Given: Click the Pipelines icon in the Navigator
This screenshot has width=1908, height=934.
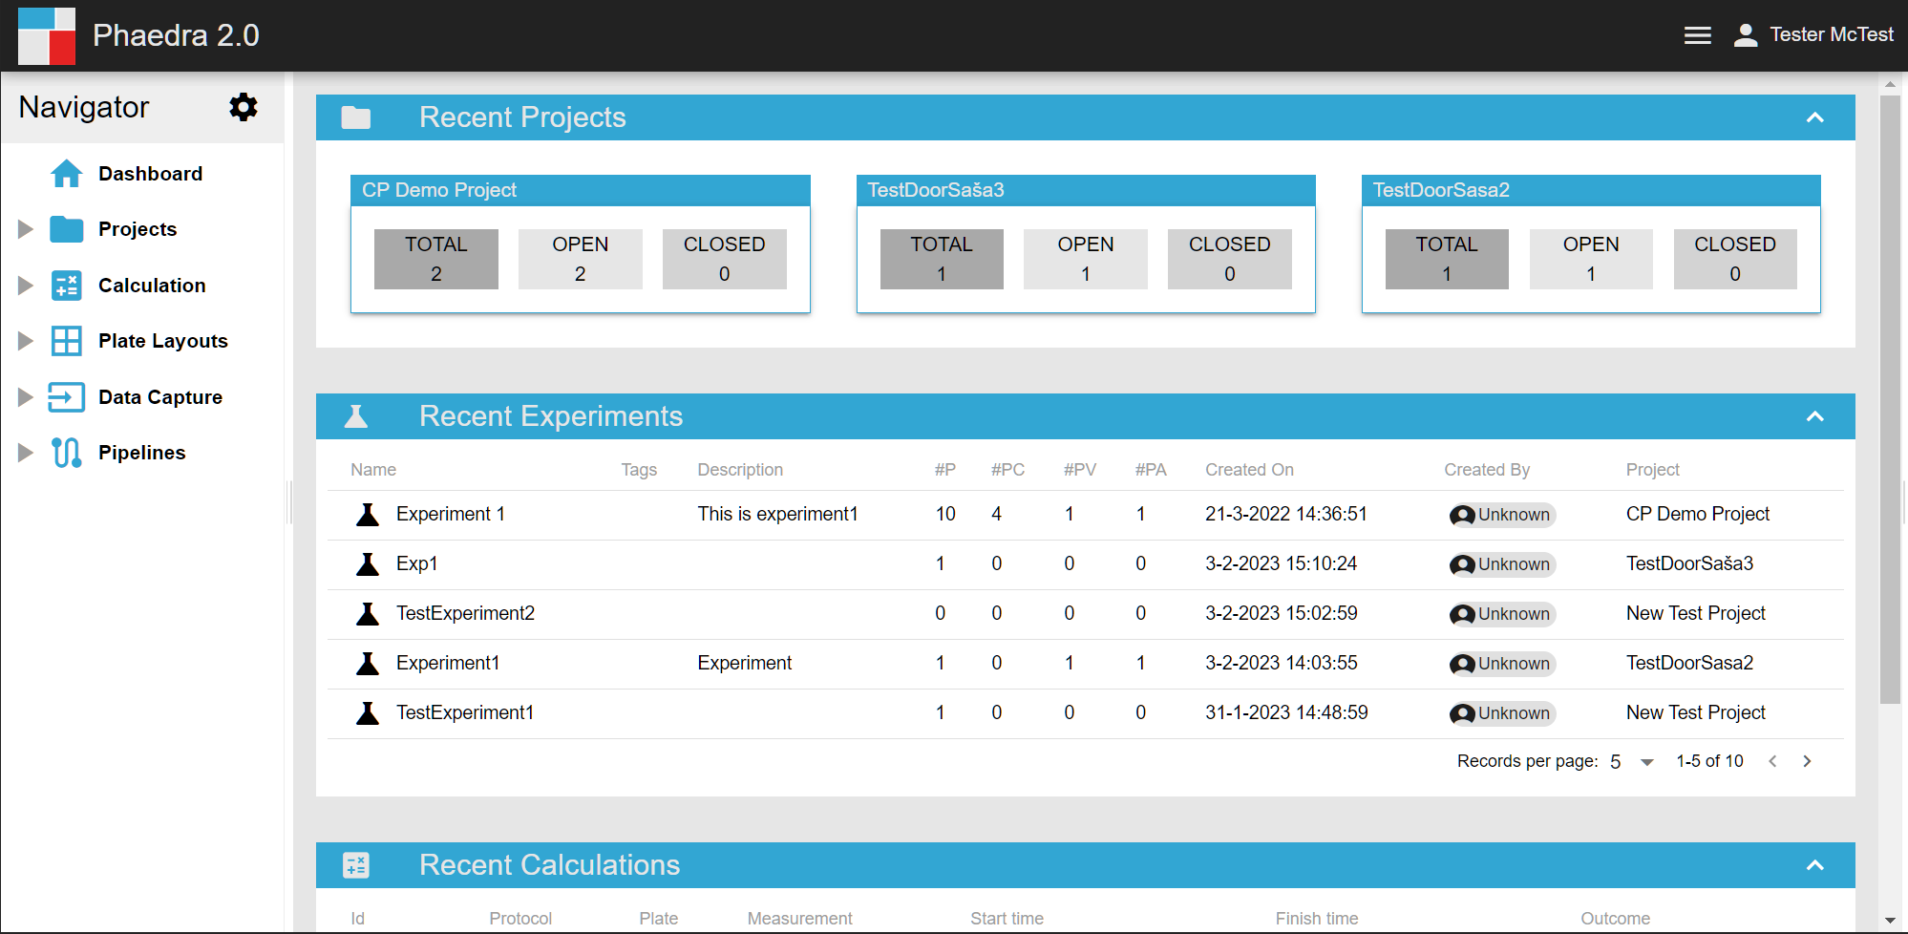Looking at the screenshot, I should click(66, 453).
